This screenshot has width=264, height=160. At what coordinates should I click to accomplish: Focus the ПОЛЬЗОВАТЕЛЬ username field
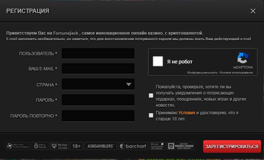pos(98,54)
